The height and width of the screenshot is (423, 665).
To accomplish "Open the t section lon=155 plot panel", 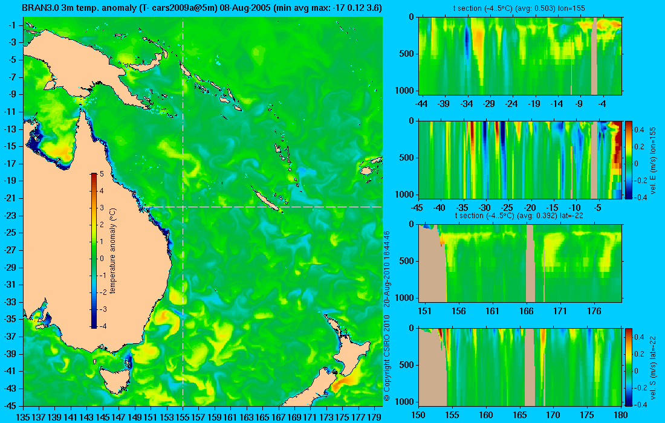I will (x=521, y=56).
